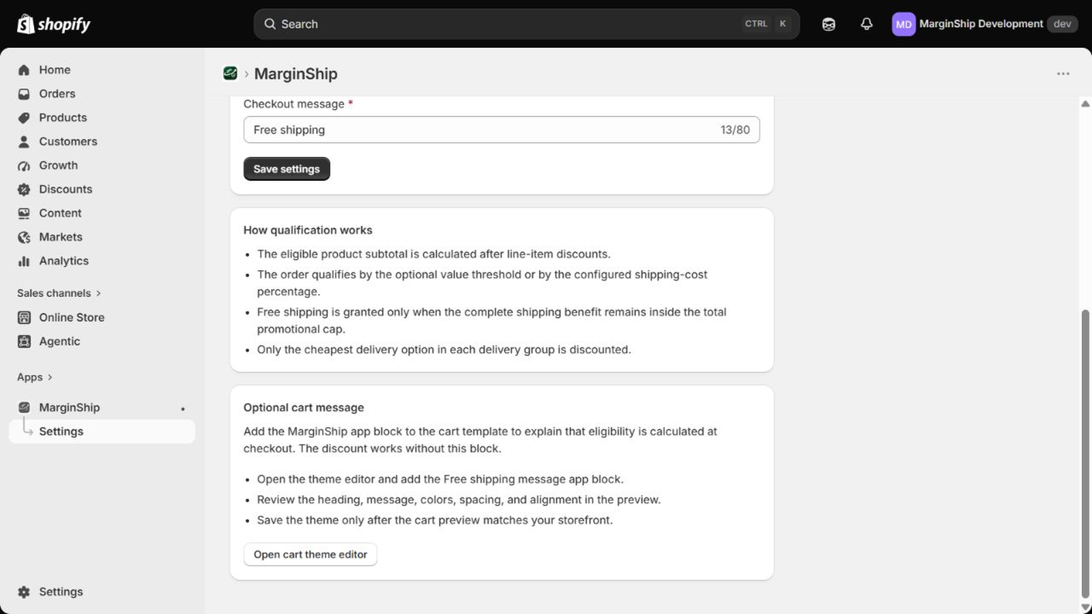Click the Online Store icon
Image resolution: width=1092 pixels, height=614 pixels.
[24, 317]
